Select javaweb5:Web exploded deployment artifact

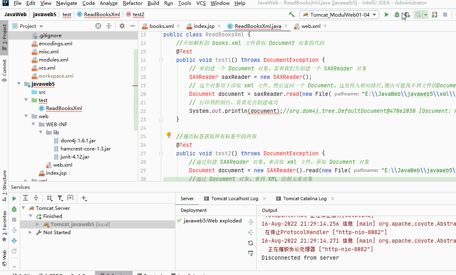click(212, 220)
